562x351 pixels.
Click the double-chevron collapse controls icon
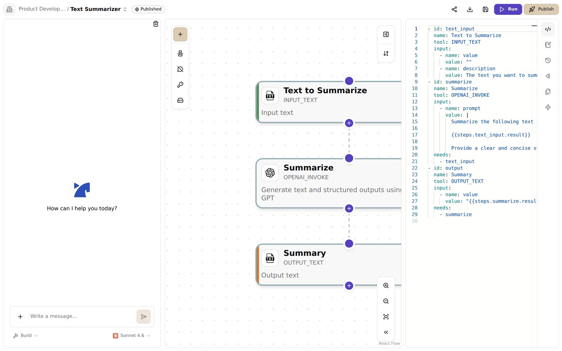(386, 332)
